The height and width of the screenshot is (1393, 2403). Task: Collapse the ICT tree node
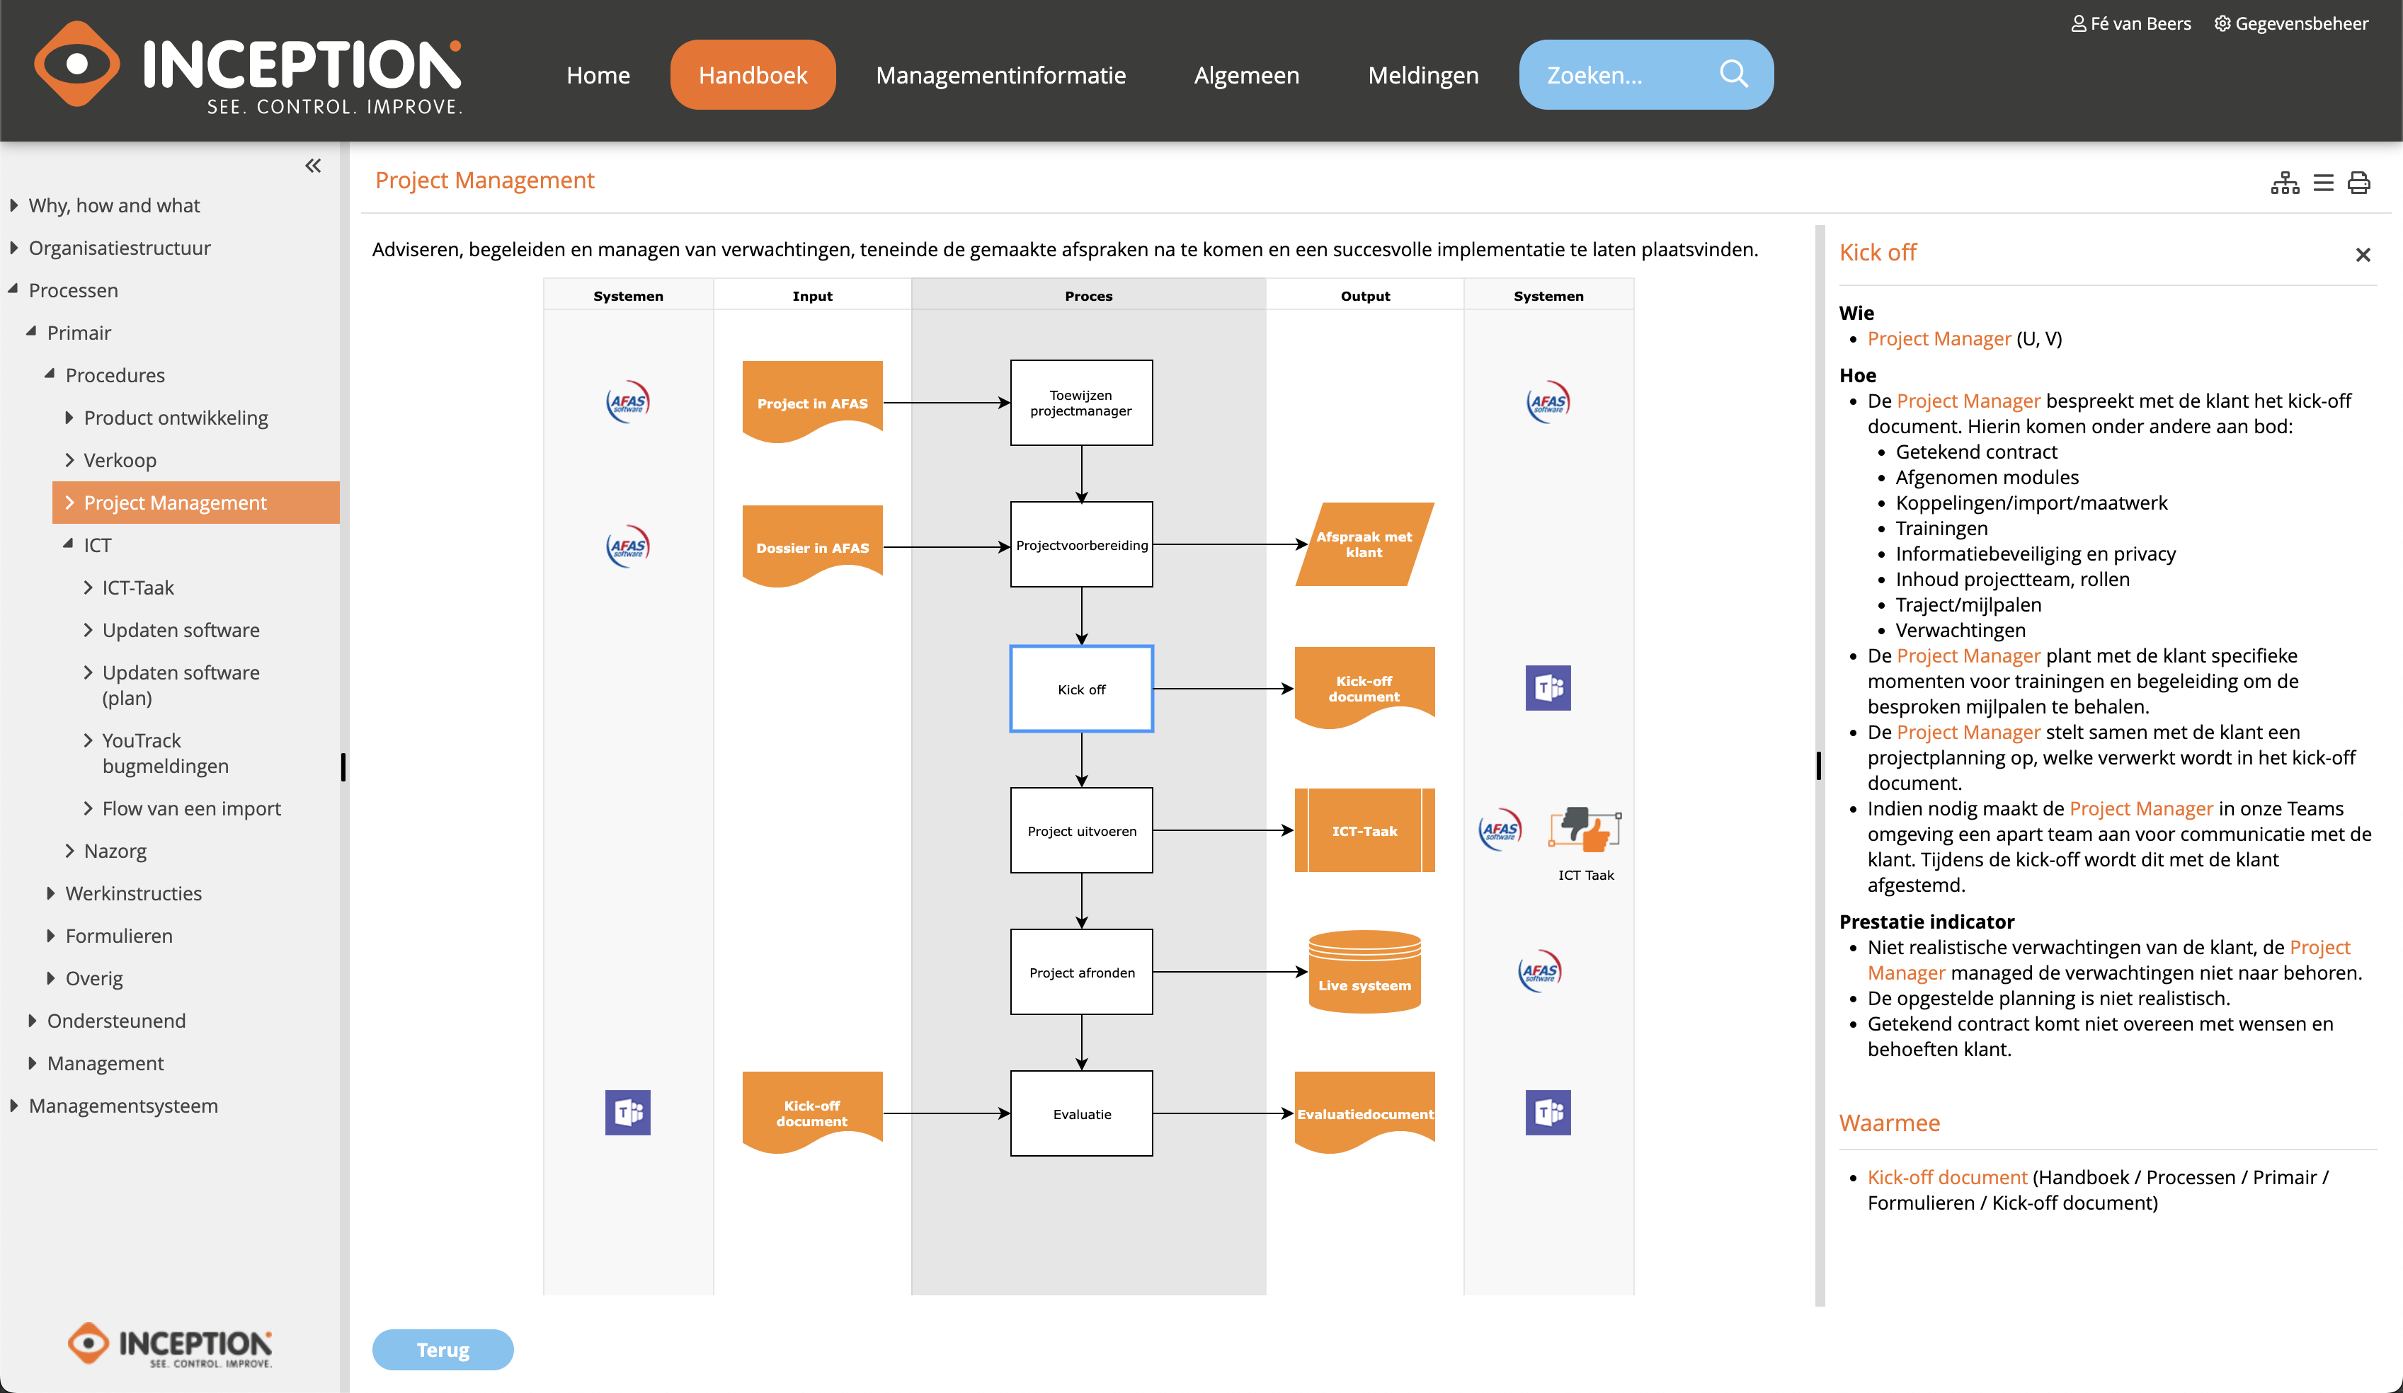click(x=68, y=544)
